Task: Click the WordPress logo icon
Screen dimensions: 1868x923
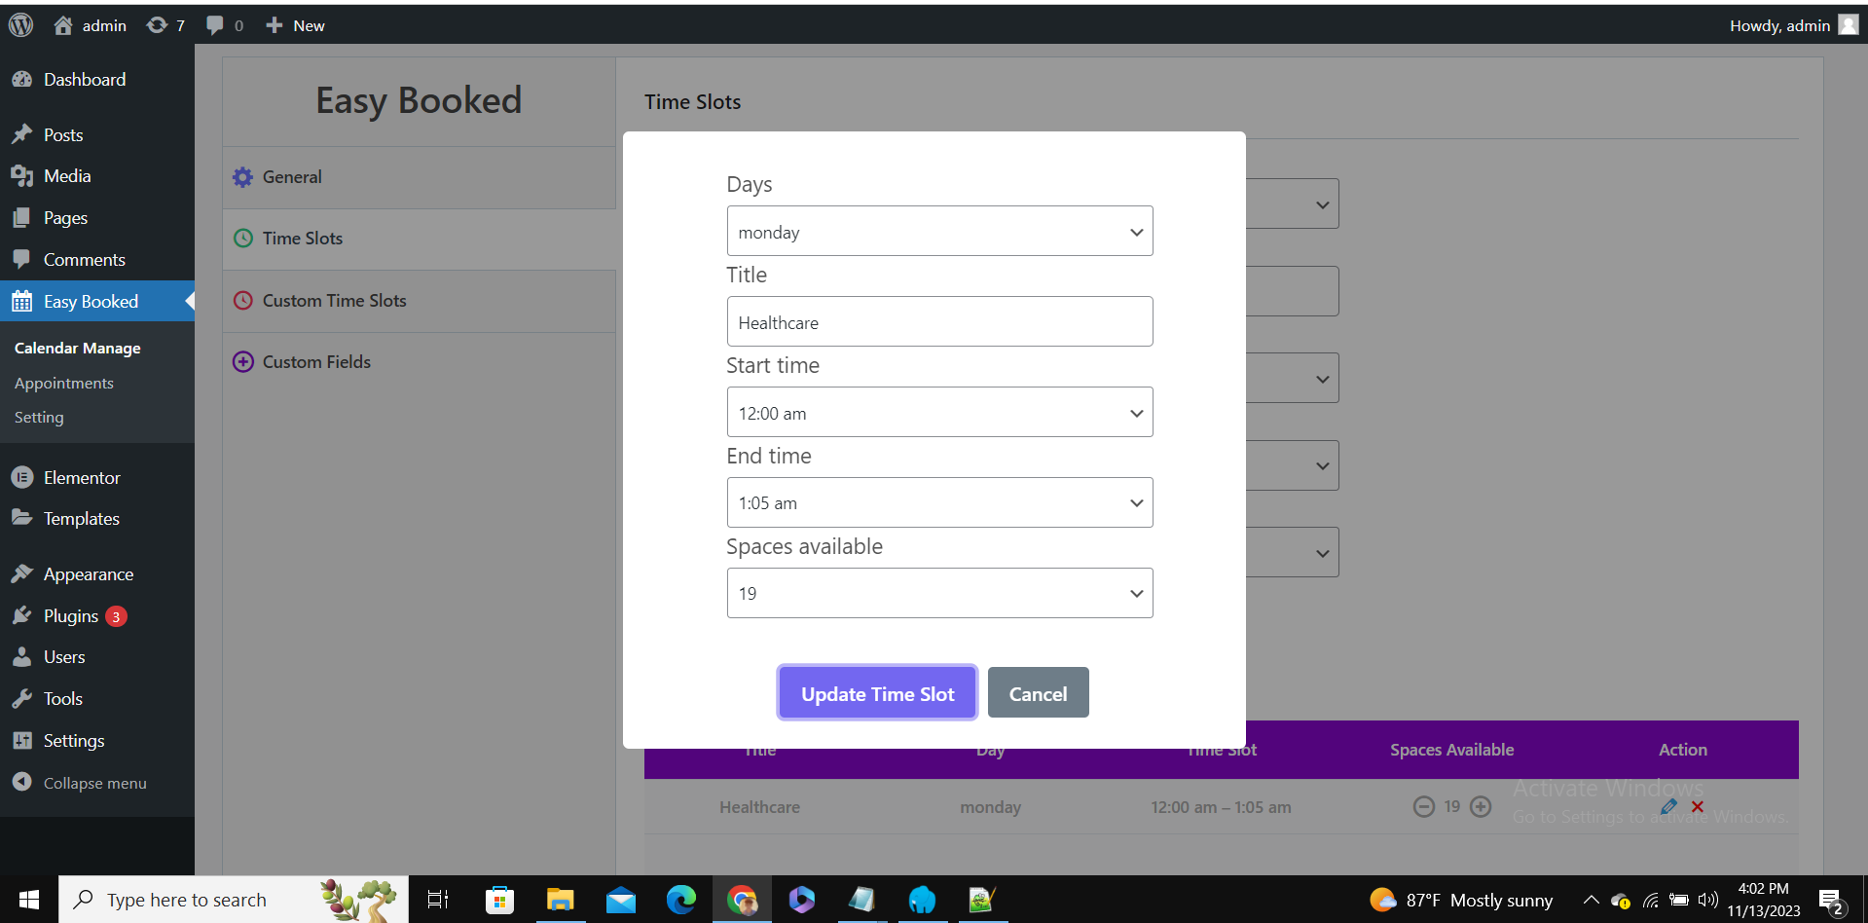Action: pos(21,25)
